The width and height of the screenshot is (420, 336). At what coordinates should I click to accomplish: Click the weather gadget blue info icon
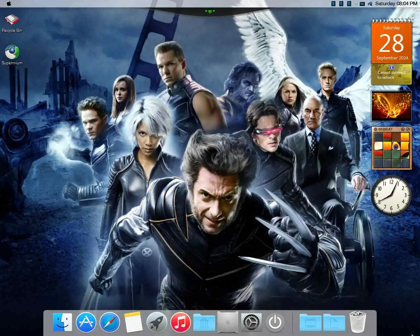(391, 67)
